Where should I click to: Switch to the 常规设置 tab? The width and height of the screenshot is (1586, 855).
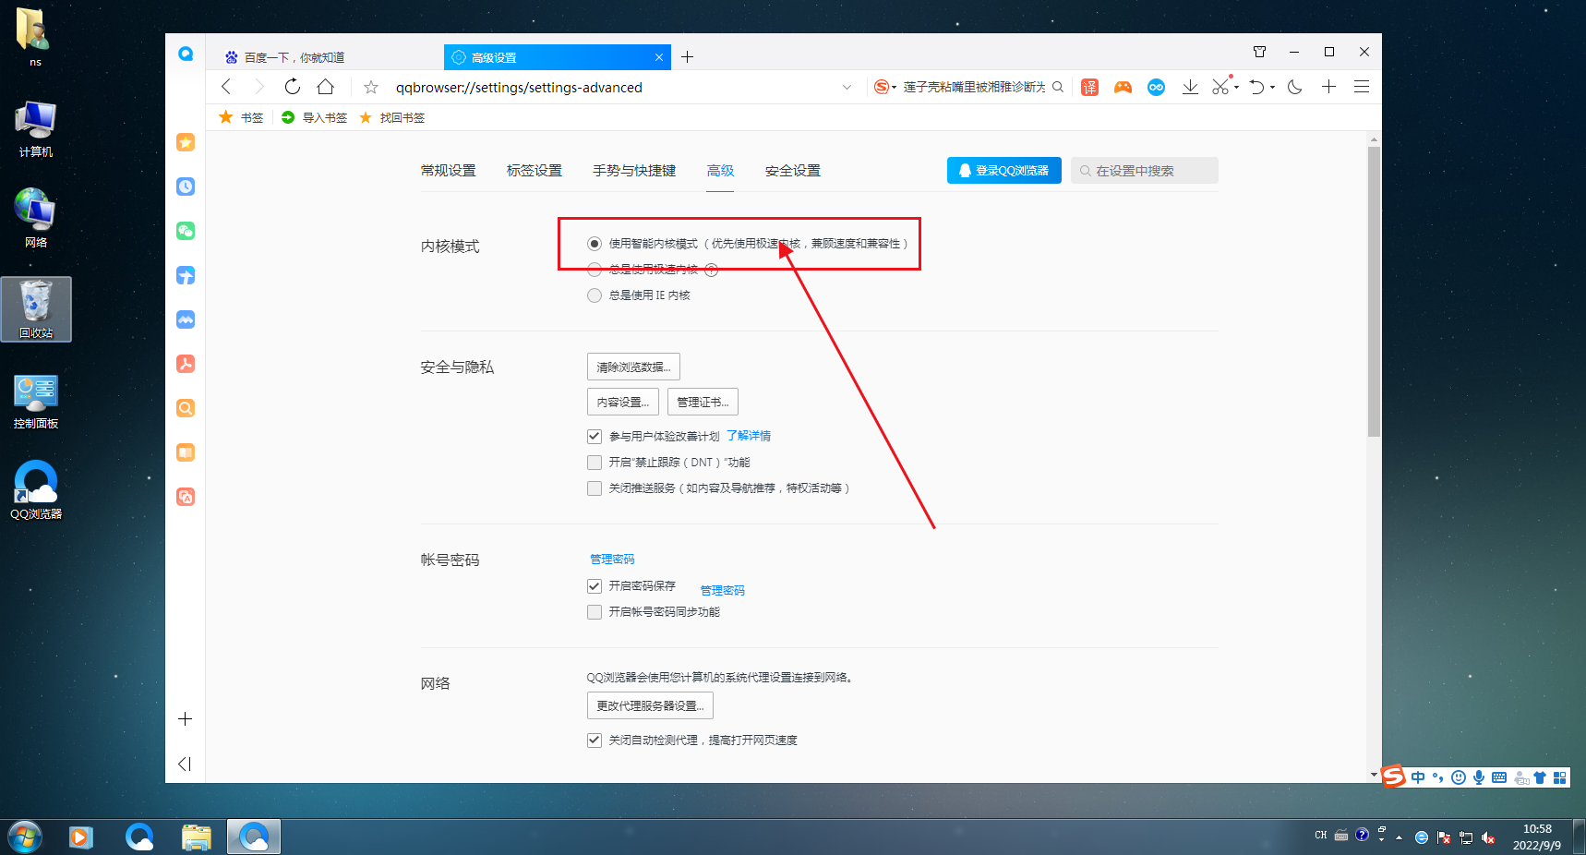tap(449, 171)
